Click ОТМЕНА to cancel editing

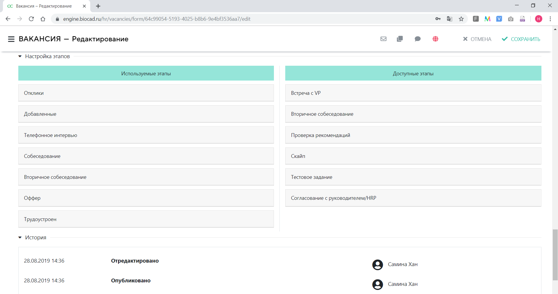pos(477,39)
